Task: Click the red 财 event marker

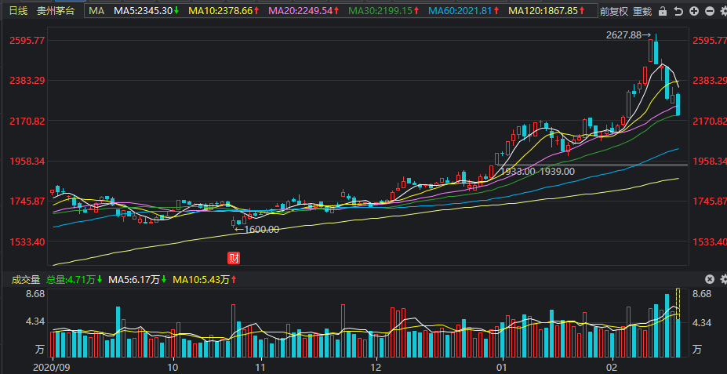Action: 232,257
